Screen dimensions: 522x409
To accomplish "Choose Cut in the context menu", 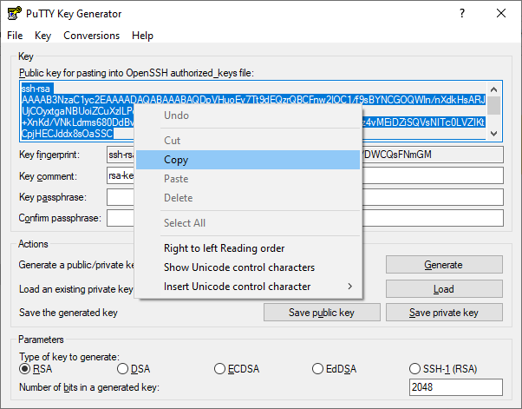I will [x=248, y=141].
